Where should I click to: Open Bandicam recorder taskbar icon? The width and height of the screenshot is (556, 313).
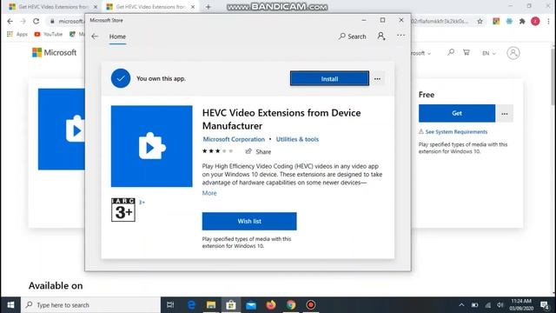[311, 305]
